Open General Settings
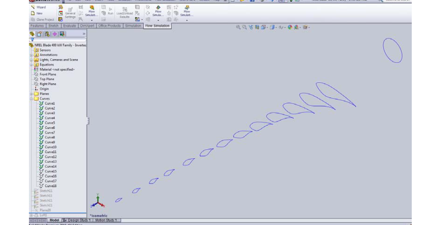Viewport: 436px width, 225px height. pyautogui.click(x=70, y=13)
